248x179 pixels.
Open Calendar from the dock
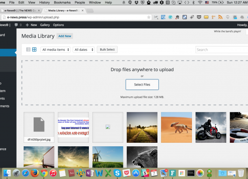pos(154,173)
